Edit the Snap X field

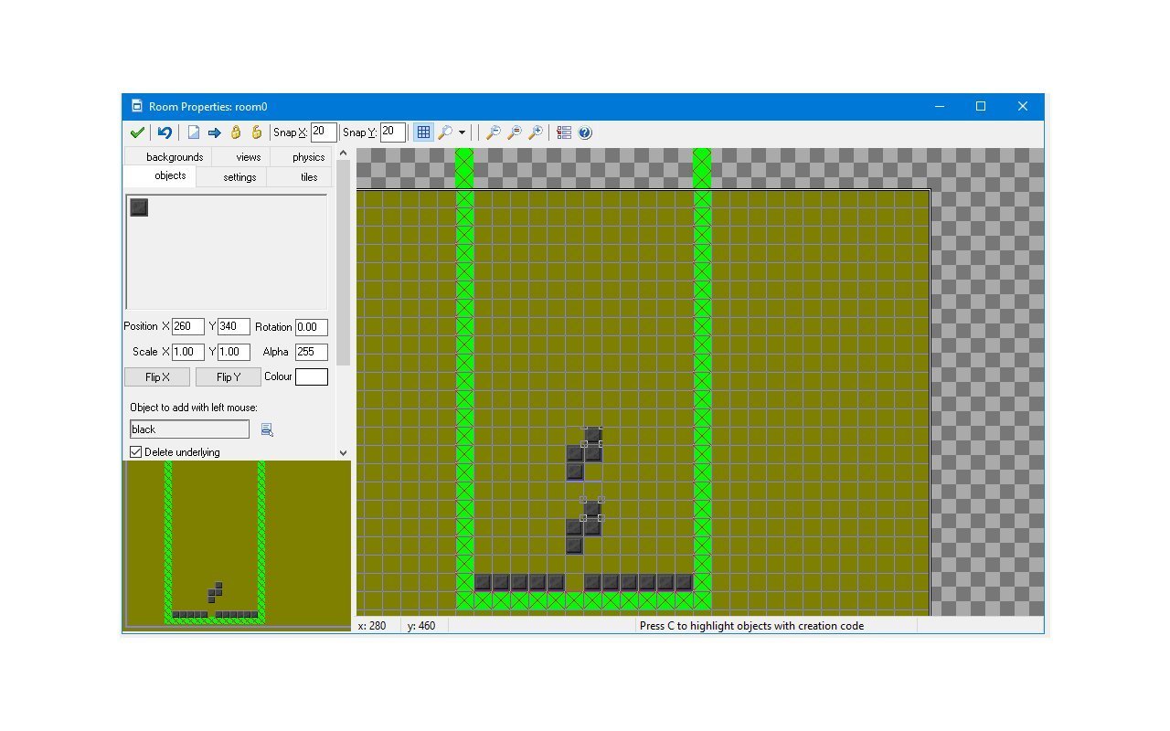coord(324,132)
